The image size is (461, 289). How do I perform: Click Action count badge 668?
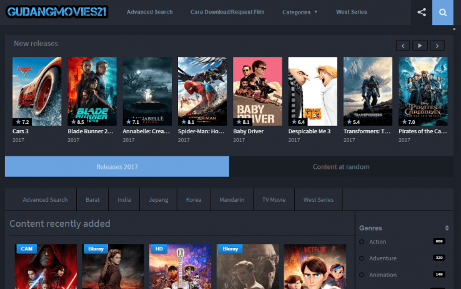[x=439, y=241]
